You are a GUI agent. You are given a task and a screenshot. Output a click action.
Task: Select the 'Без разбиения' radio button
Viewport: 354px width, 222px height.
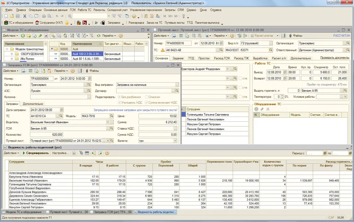tap(118, 97)
